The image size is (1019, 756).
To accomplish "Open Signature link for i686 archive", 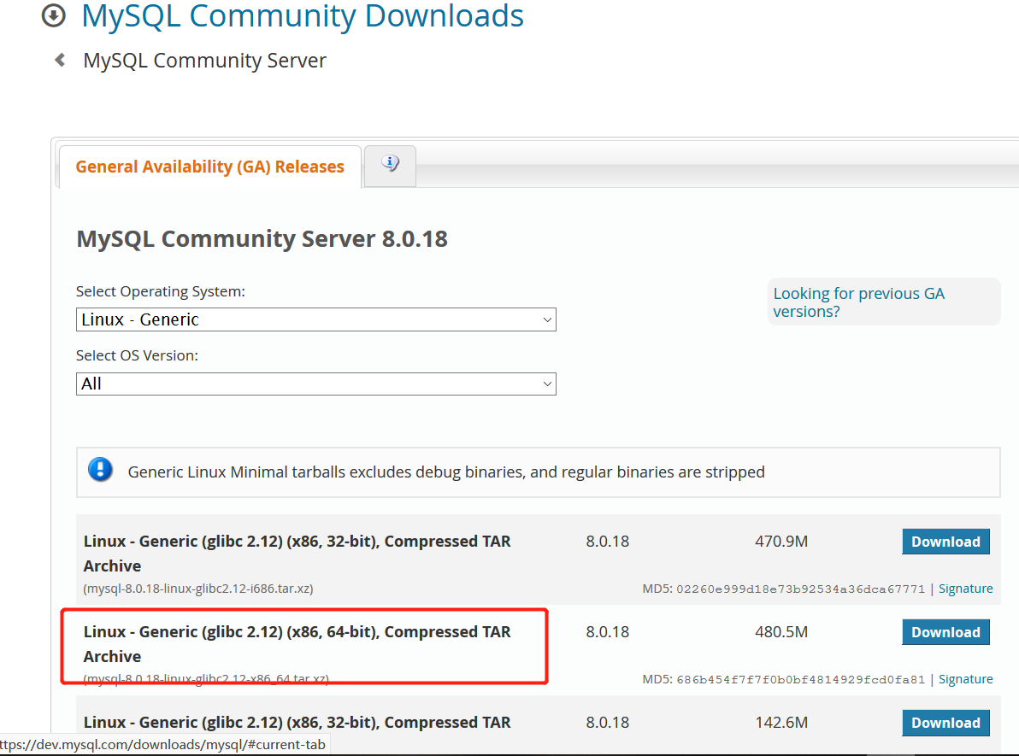I will (965, 589).
